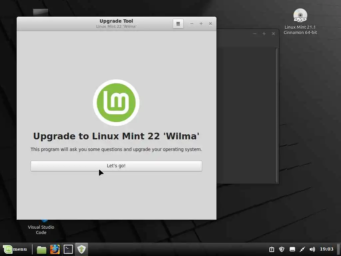Open the Upgrade Tool hamburger menu

click(178, 24)
